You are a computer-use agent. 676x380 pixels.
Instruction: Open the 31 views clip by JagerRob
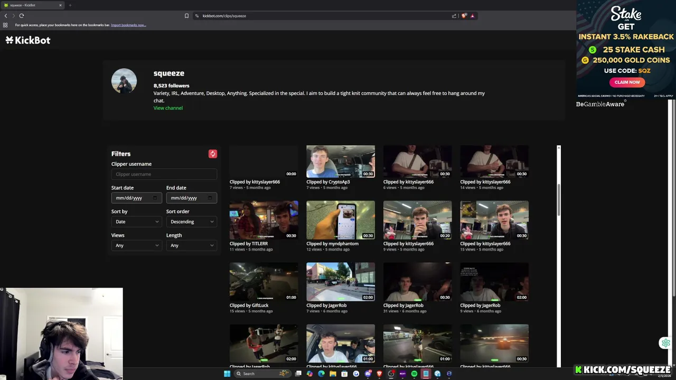417,281
